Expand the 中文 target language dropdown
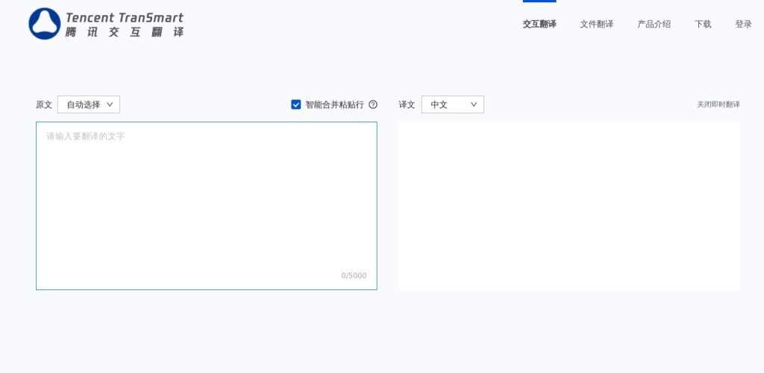764x373 pixels. pyautogui.click(x=452, y=104)
